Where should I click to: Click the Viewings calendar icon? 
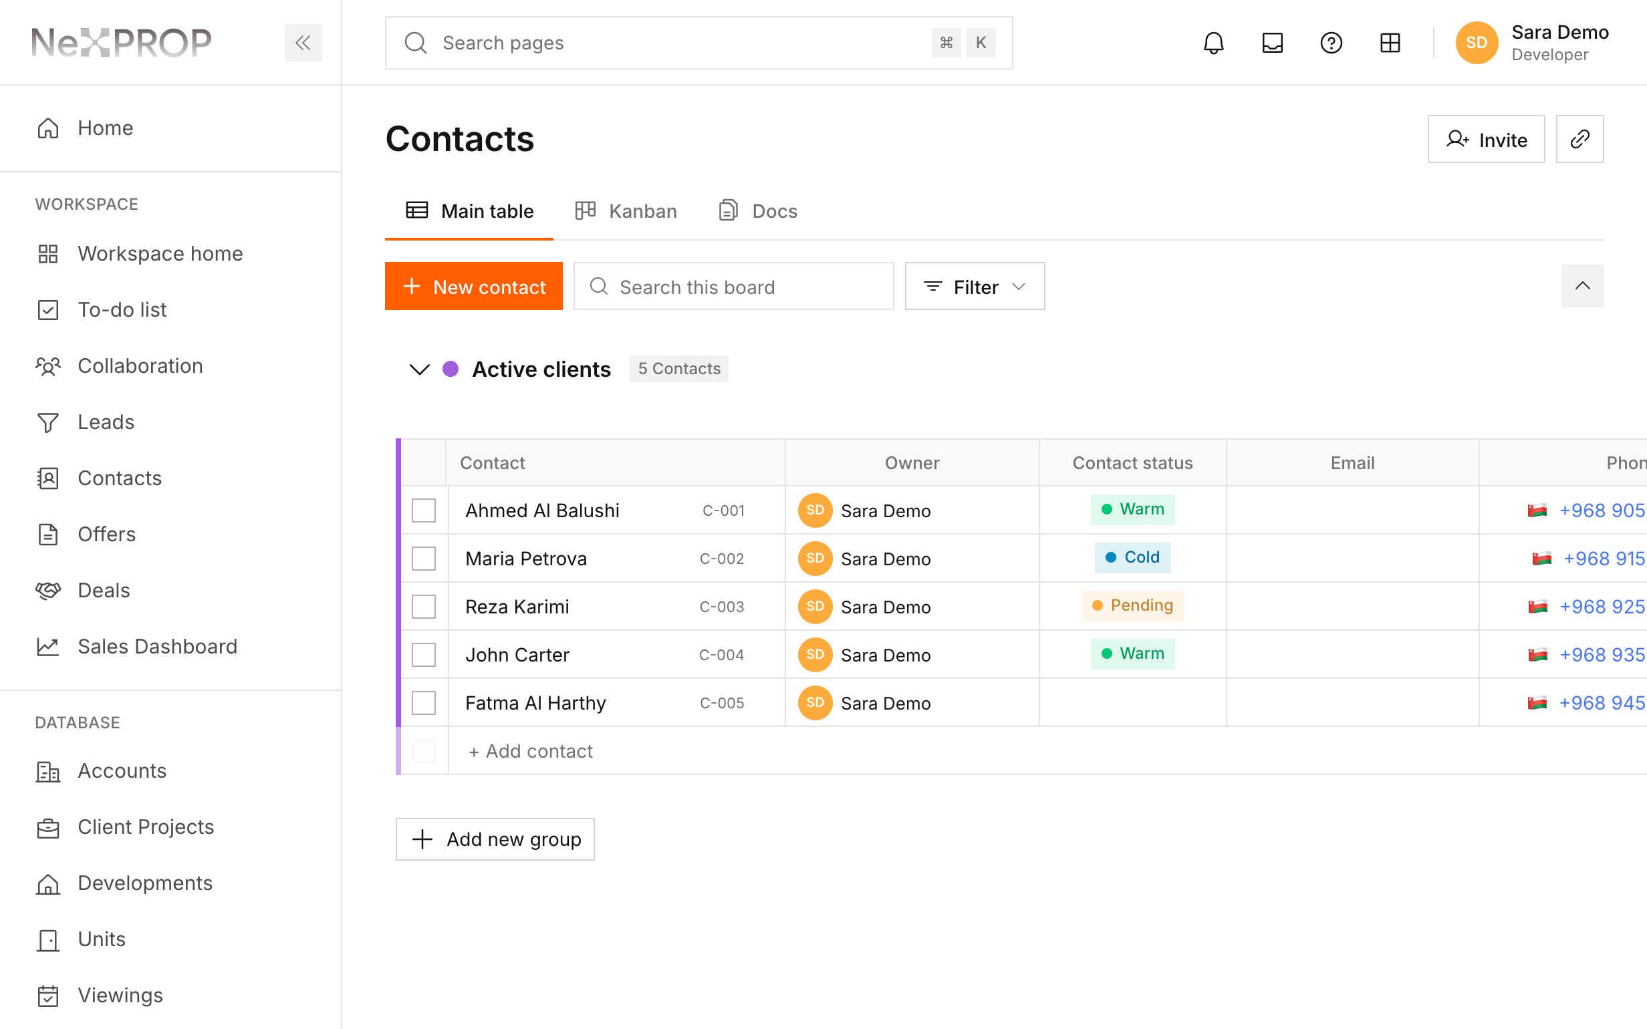pyautogui.click(x=47, y=996)
